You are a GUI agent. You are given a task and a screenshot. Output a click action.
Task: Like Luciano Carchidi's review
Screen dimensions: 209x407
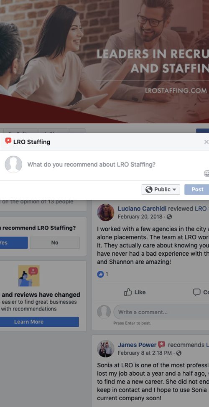tap(135, 292)
